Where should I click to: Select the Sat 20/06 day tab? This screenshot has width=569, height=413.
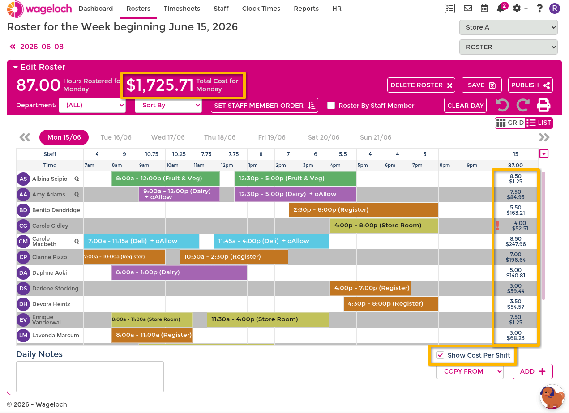tap(324, 137)
